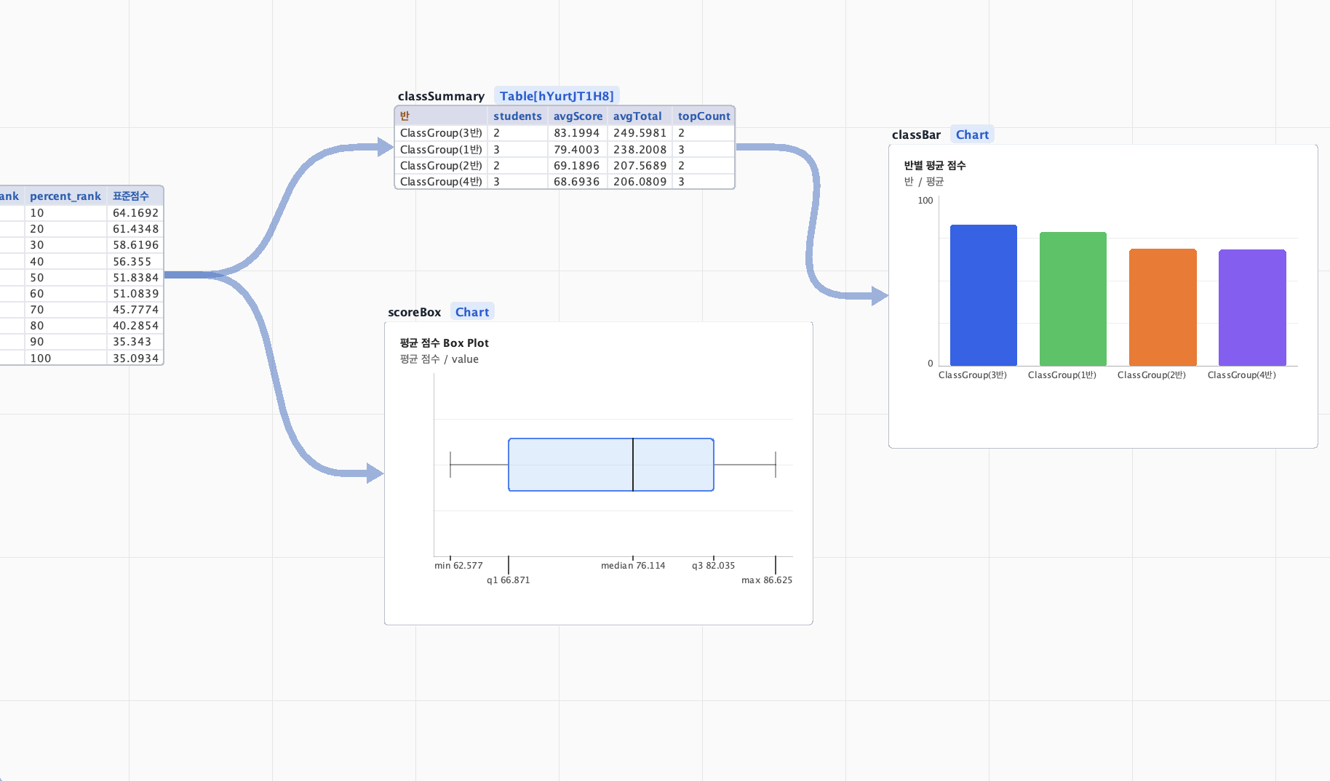This screenshot has width=1330, height=781.
Task: Click the median 76.114 label
Action: click(x=633, y=566)
